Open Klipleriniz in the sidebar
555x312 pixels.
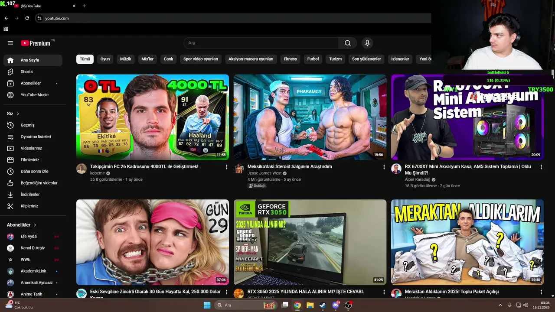(33, 206)
